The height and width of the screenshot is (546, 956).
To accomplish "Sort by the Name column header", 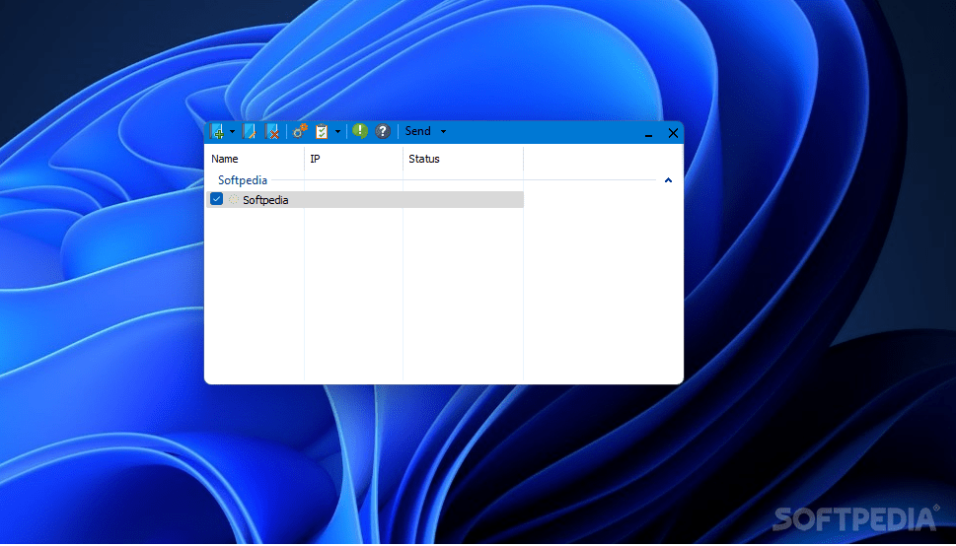I will tap(255, 159).
